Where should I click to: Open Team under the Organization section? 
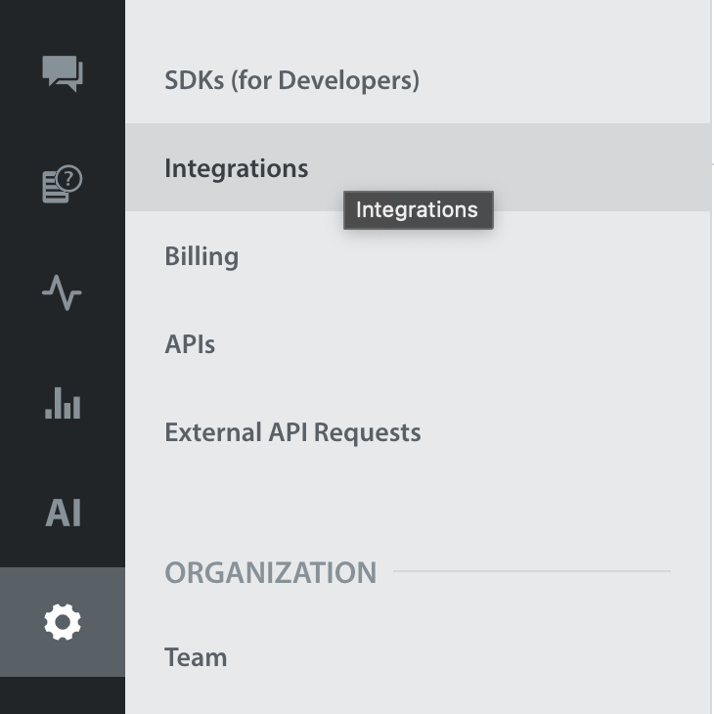pos(196,657)
